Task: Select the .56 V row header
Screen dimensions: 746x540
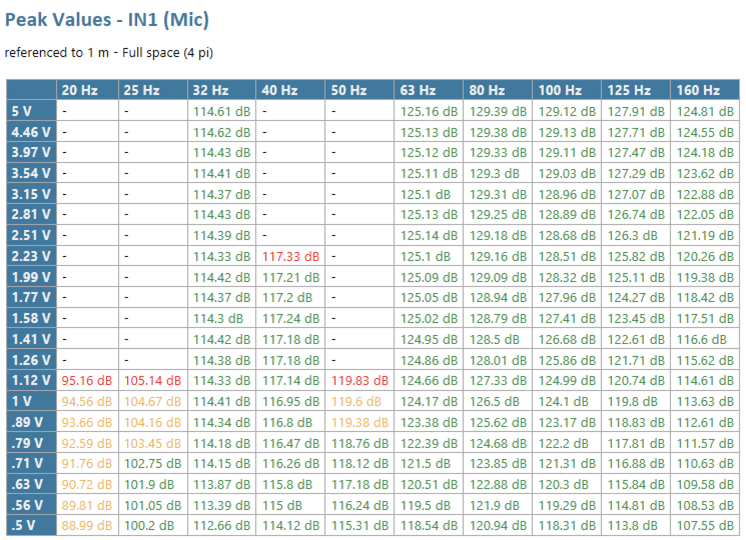Action: (31, 505)
